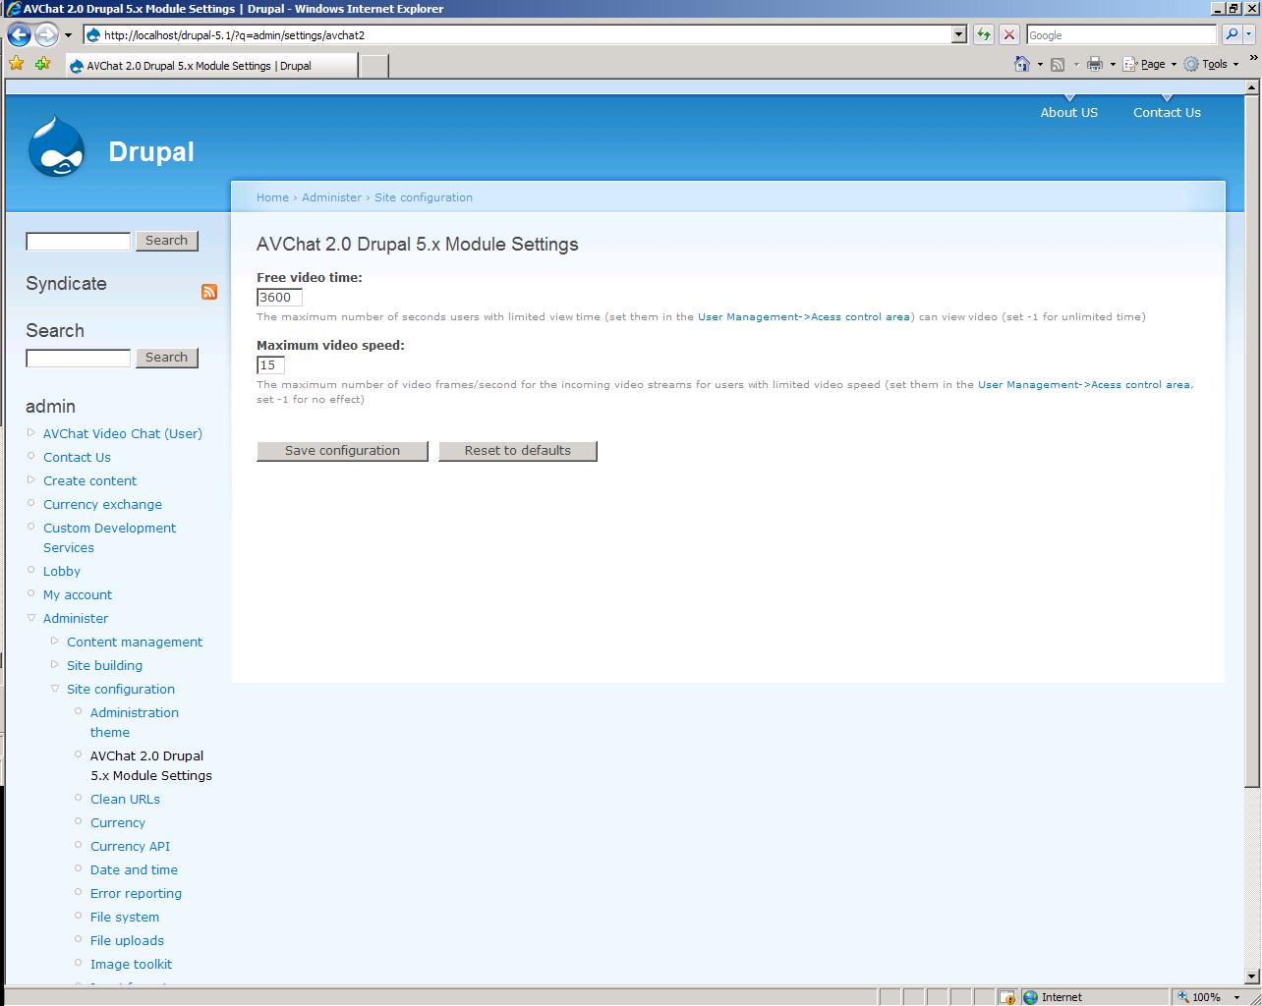
Task: Click the Stop loading icon
Action: [1008, 34]
